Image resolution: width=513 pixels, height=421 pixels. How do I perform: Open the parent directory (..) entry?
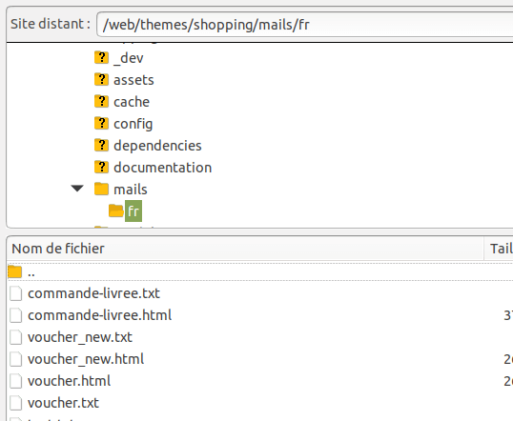click(31, 272)
